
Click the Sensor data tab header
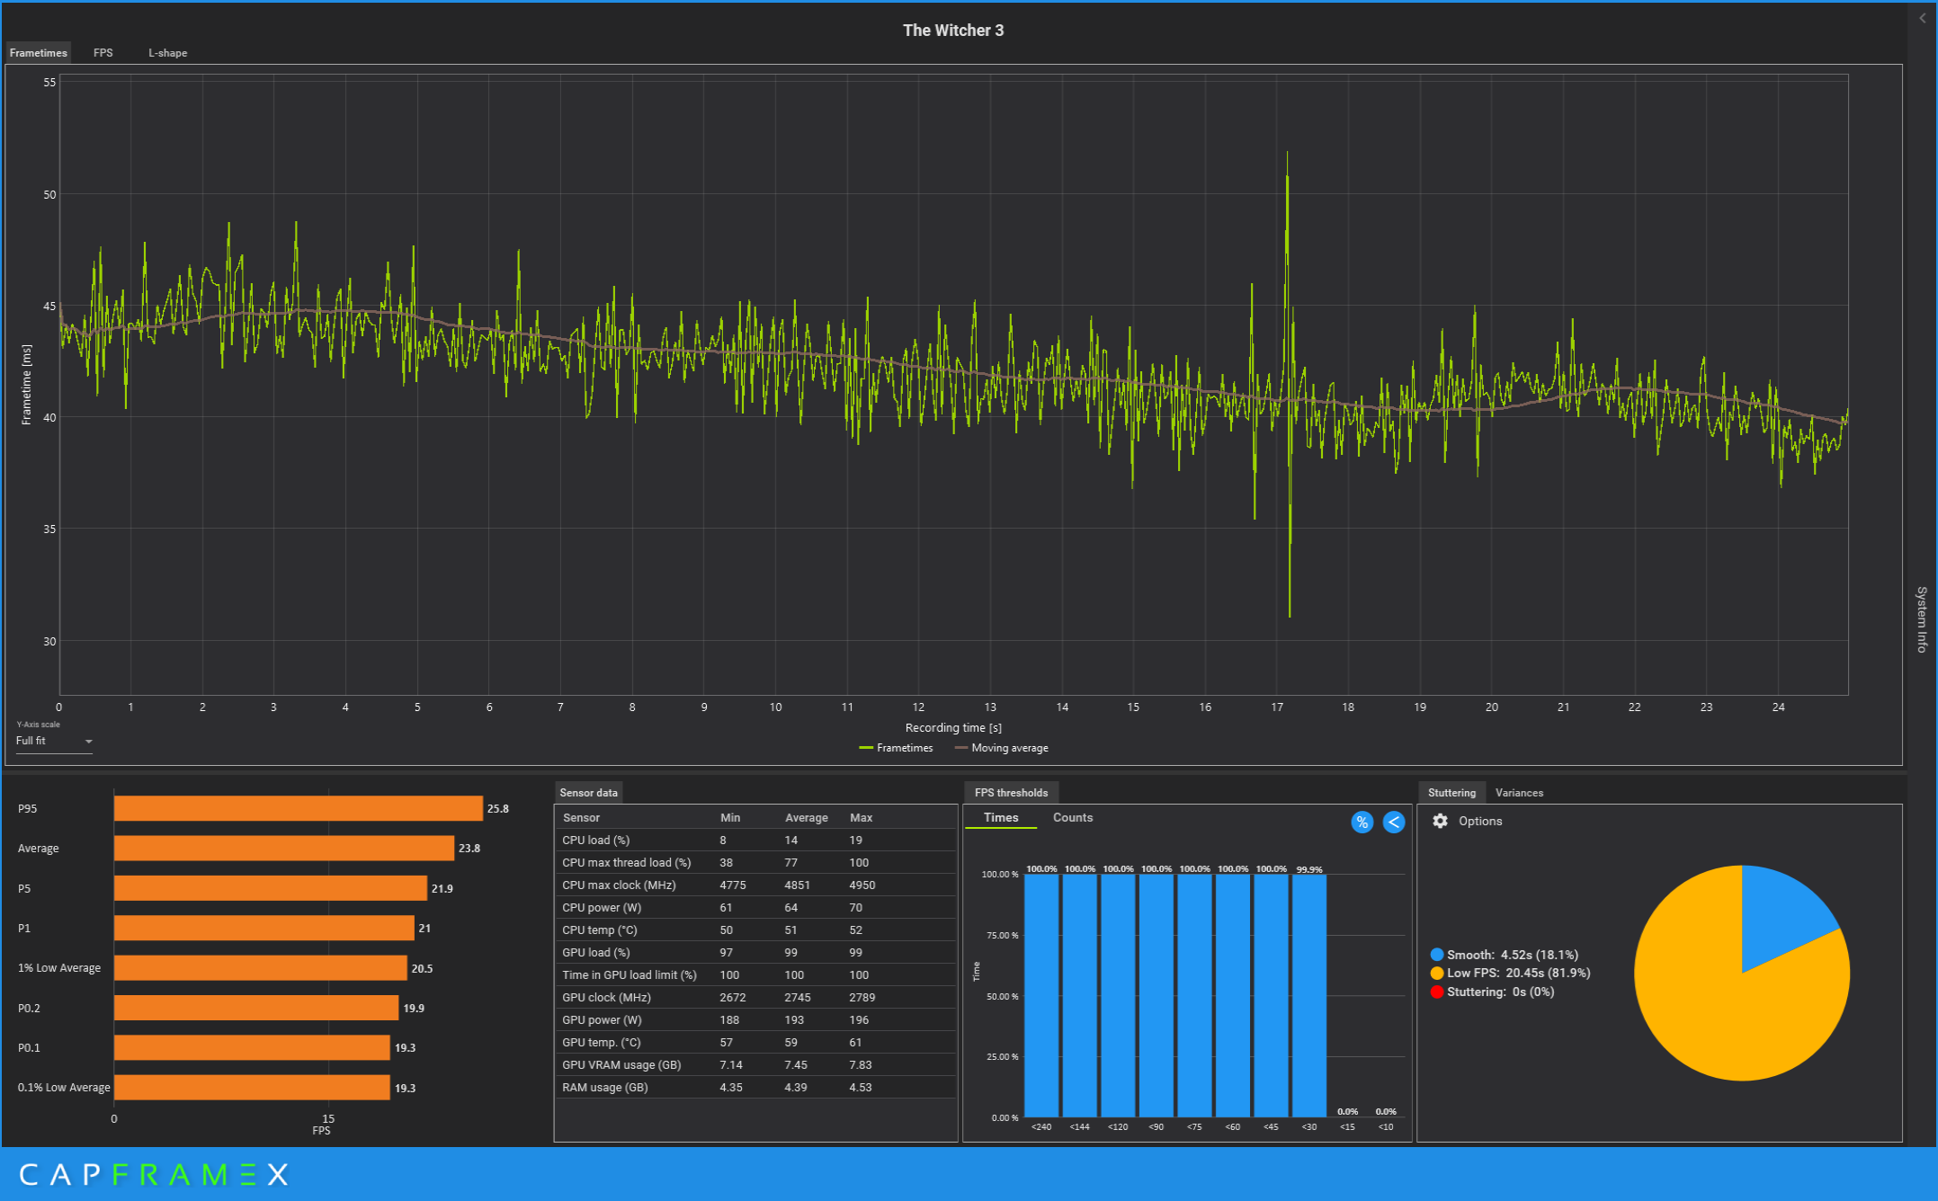point(588,792)
